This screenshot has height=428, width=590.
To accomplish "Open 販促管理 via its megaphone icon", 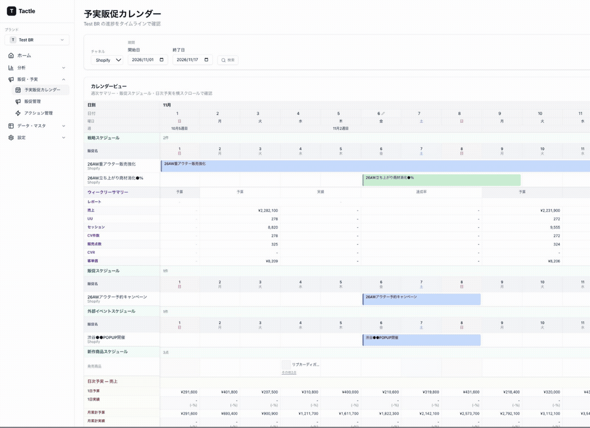I will [x=17, y=102].
